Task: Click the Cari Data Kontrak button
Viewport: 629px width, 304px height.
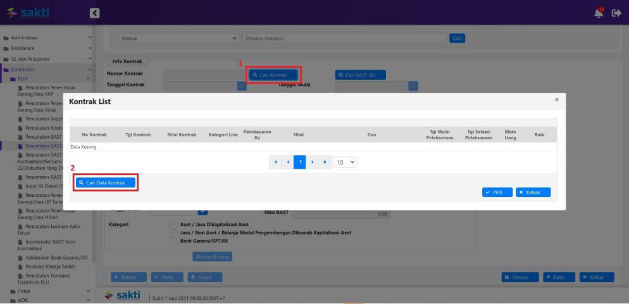Action: (106, 182)
